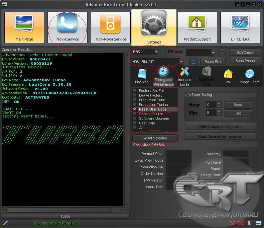Expand the empty port dropdown beside USB Mode
Viewport: 264px width, 228px height.
(x=213, y=52)
